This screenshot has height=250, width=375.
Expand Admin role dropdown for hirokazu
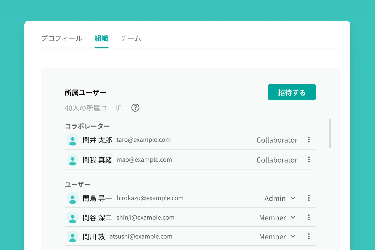click(x=280, y=198)
